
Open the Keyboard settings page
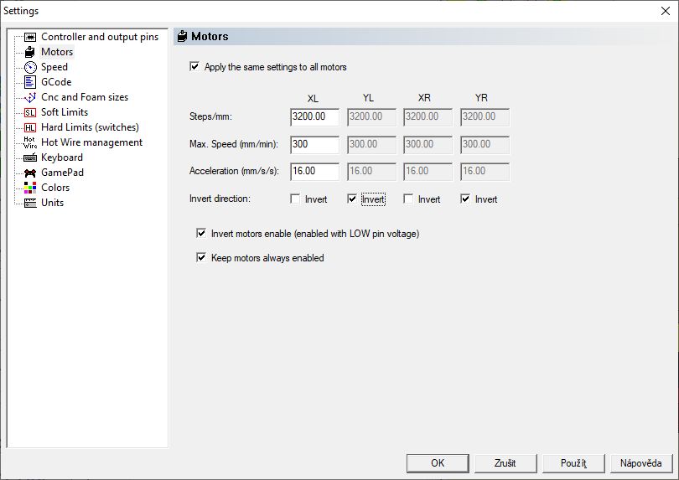[x=61, y=157]
